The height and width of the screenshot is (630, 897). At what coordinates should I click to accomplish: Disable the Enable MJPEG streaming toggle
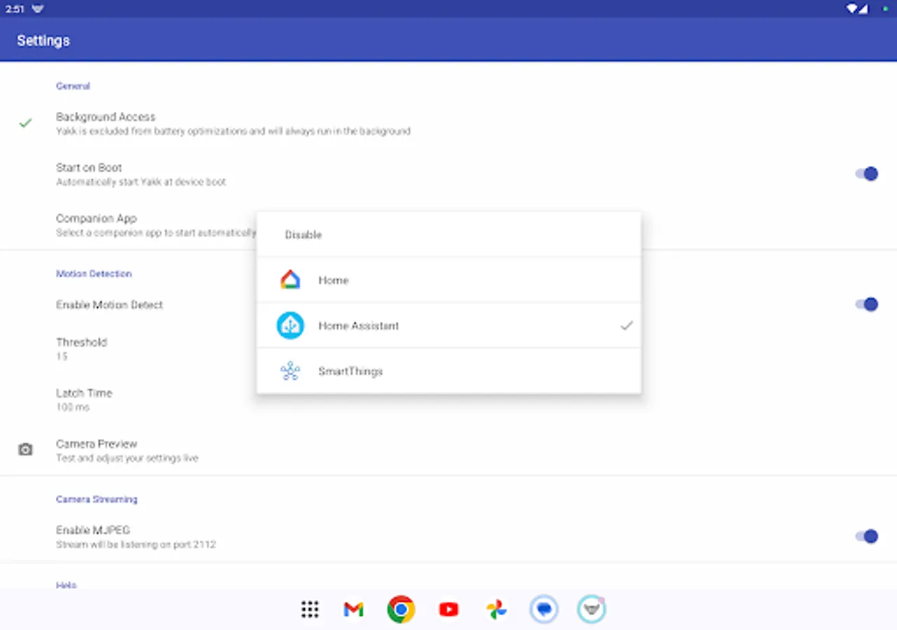tap(868, 536)
